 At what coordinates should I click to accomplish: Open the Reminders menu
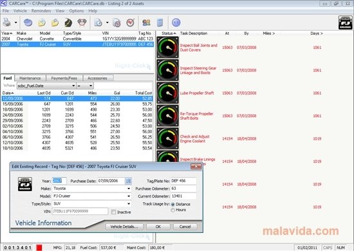[x=41, y=11]
